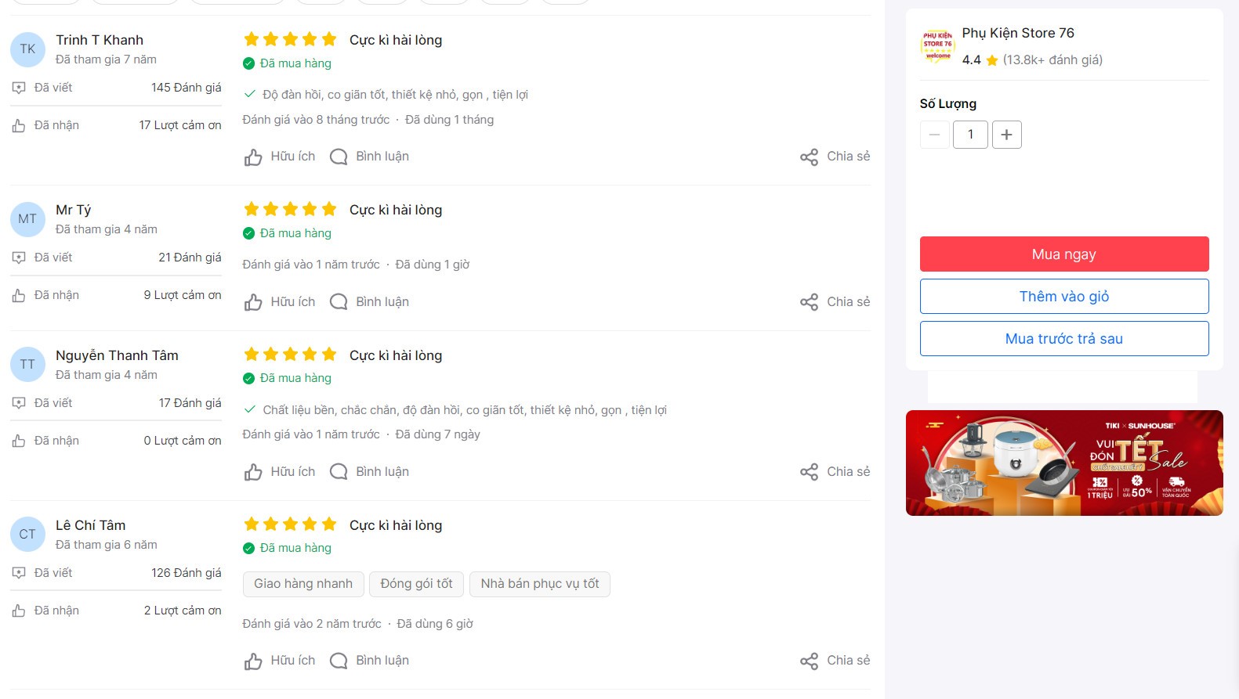This screenshot has height=699, width=1239.
Task: Click the red Mua ngay button
Action: pyautogui.click(x=1064, y=254)
